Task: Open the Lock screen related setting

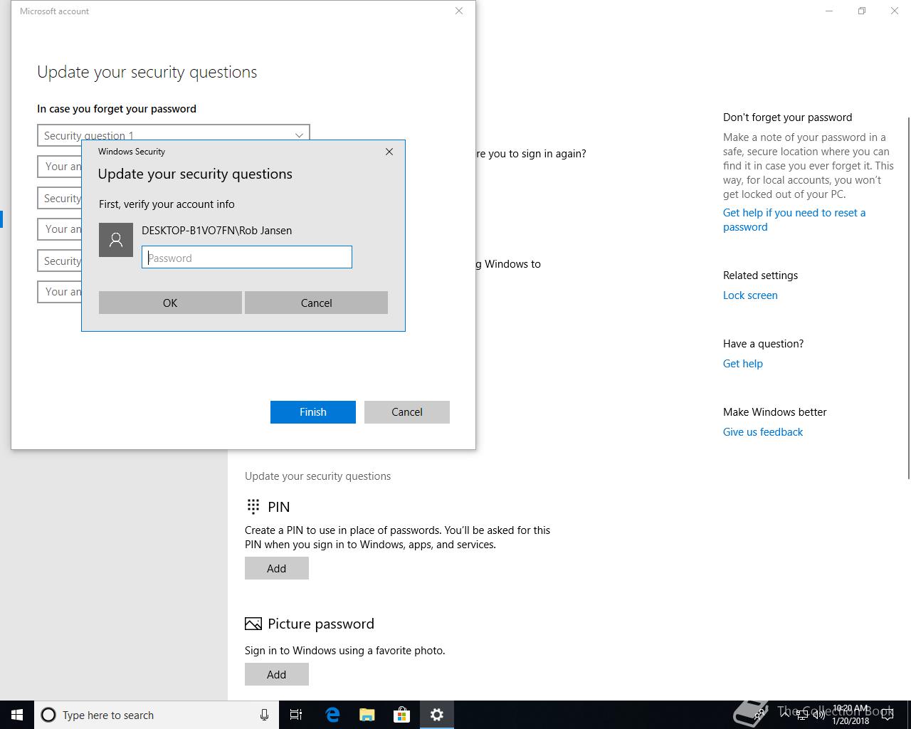Action: pos(750,295)
